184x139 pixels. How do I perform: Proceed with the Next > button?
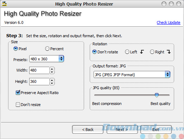pyautogui.click(x=122, y=130)
